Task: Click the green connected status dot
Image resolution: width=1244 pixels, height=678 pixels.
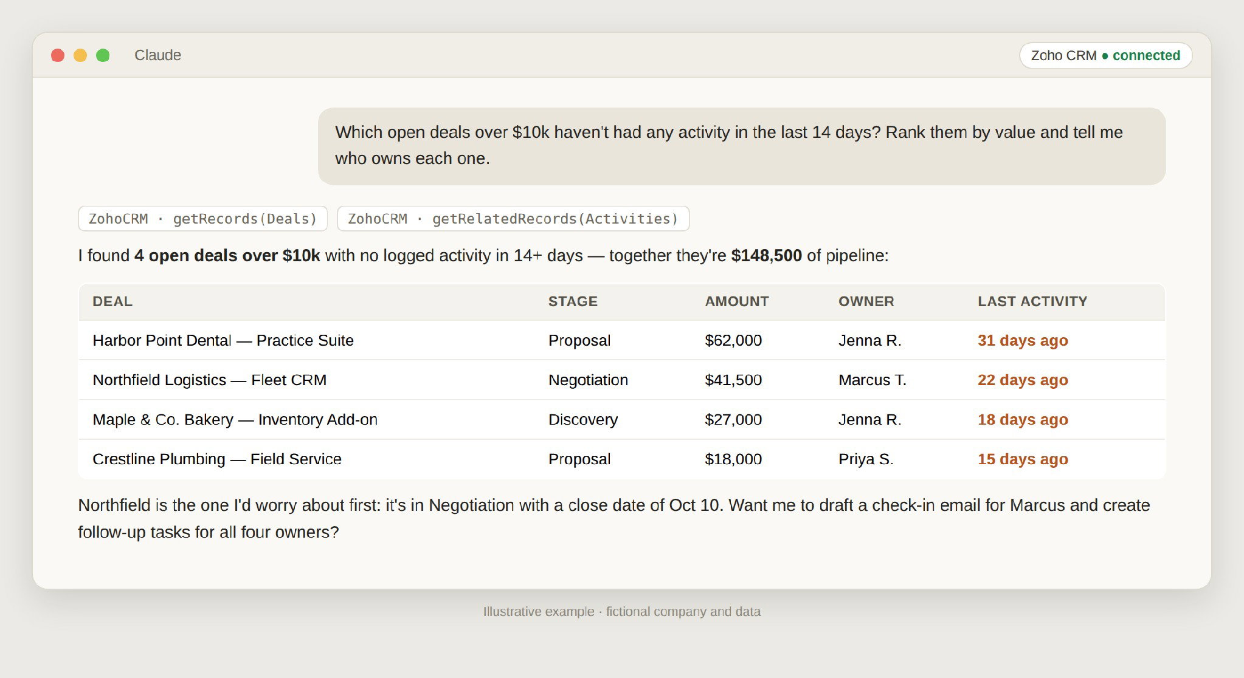Action: pos(1105,56)
